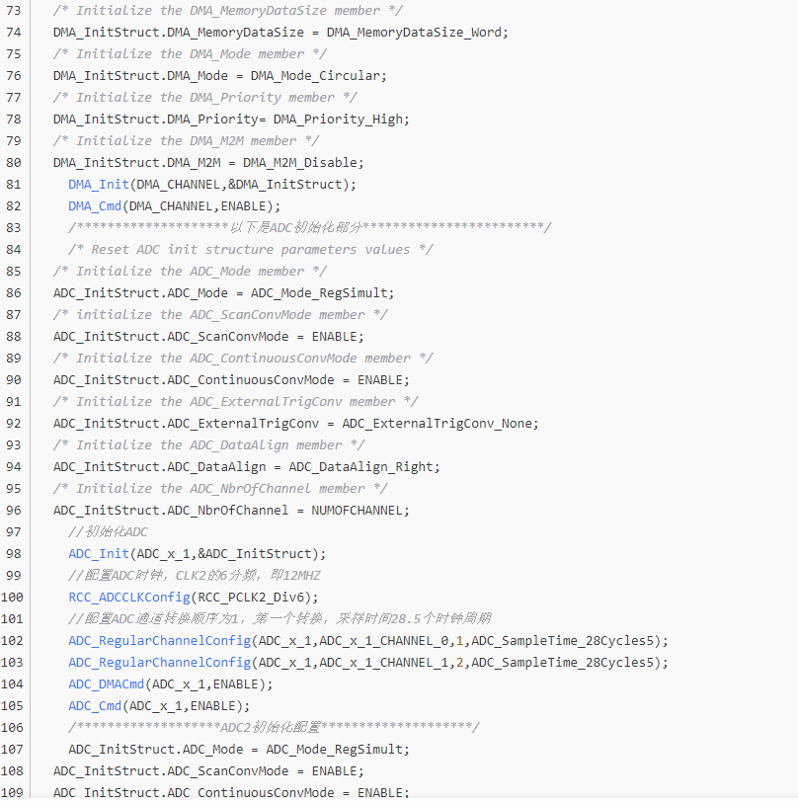Click line number 96 in the gutter
The width and height of the screenshot is (798, 802).
13,511
